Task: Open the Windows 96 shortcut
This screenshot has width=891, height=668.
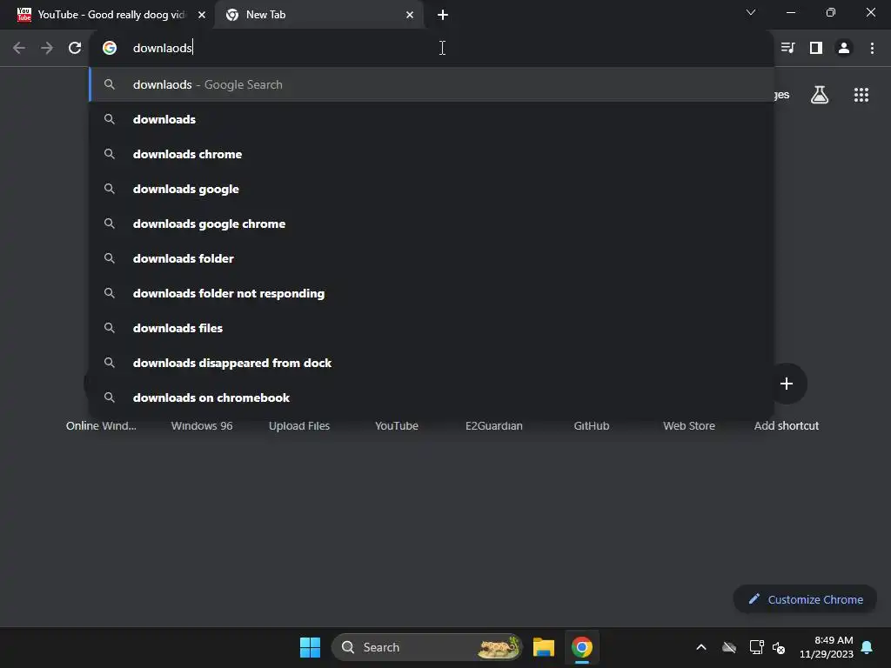Action: (x=202, y=426)
